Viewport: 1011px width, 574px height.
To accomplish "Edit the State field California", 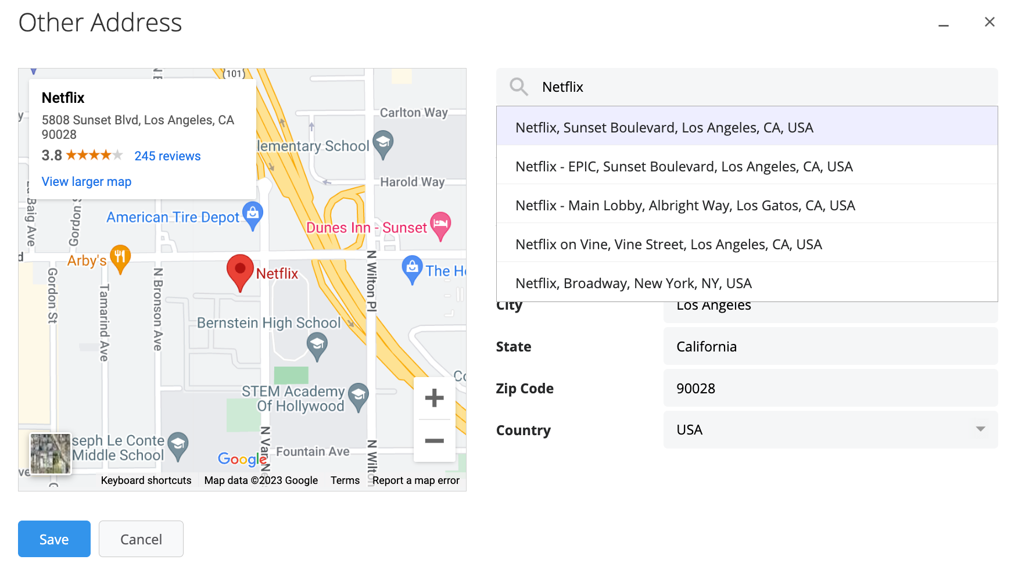I will (831, 346).
